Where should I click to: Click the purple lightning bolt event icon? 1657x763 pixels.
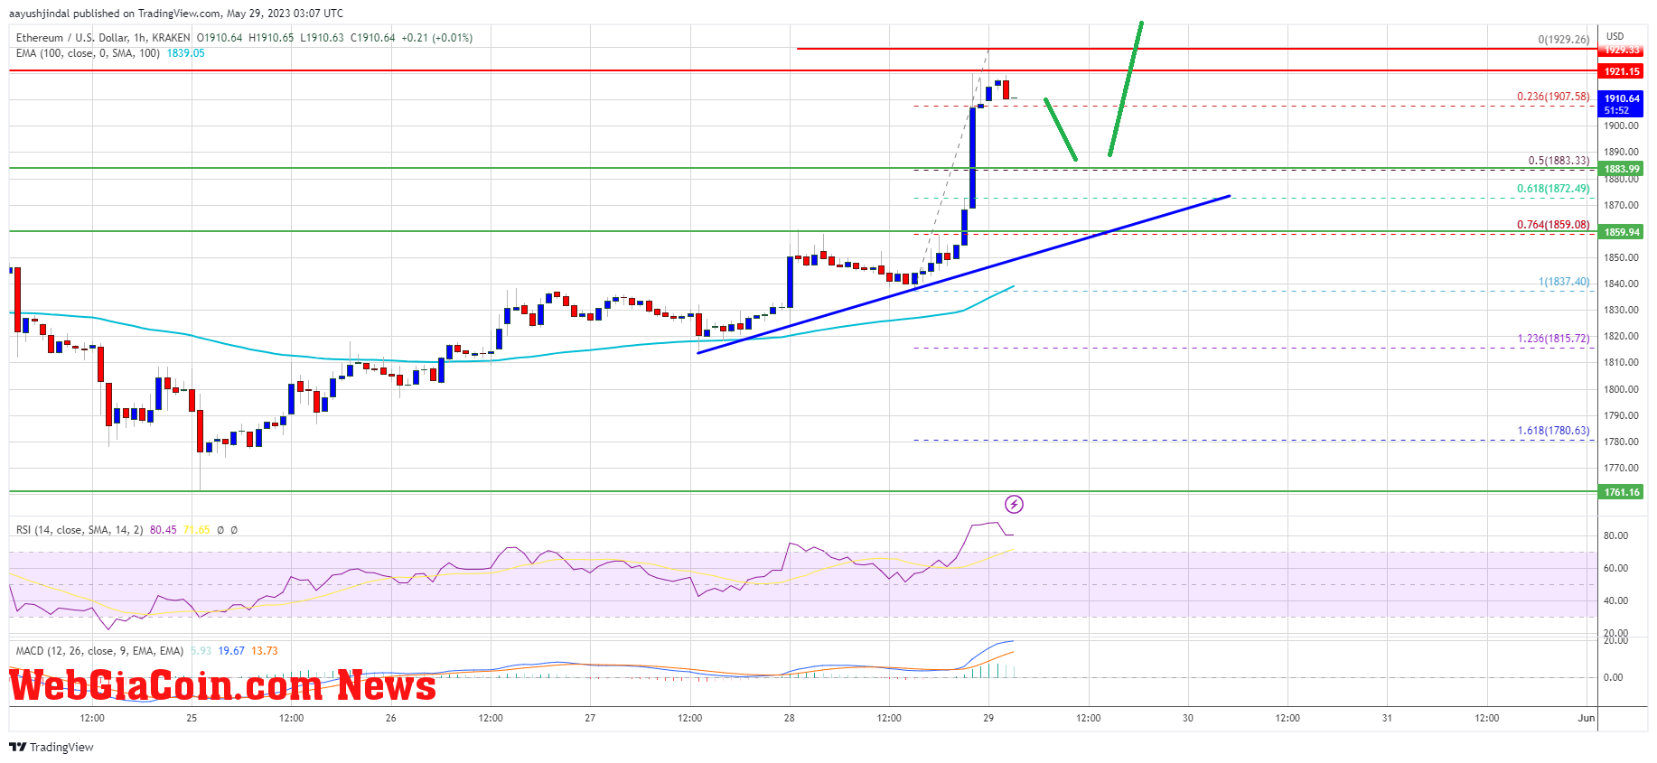(x=1014, y=504)
